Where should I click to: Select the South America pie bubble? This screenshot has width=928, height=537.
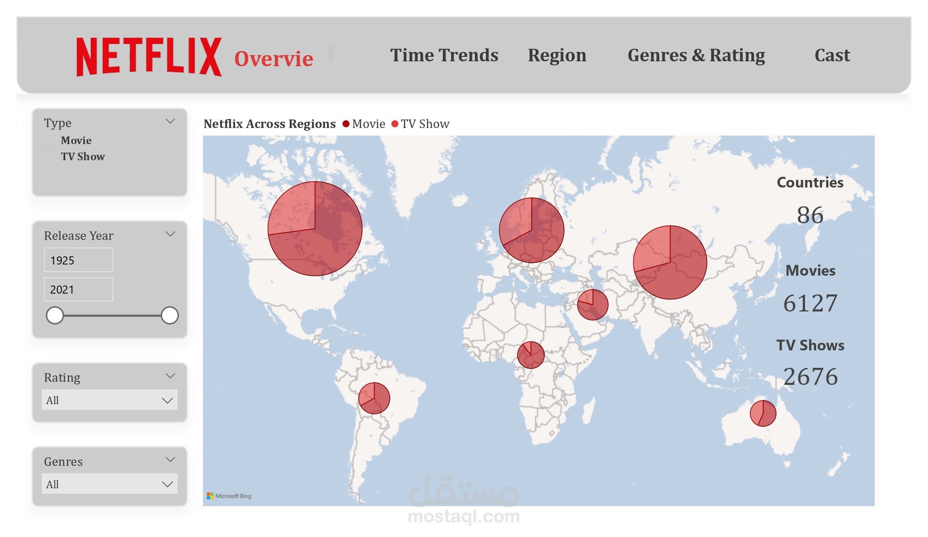(374, 398)
